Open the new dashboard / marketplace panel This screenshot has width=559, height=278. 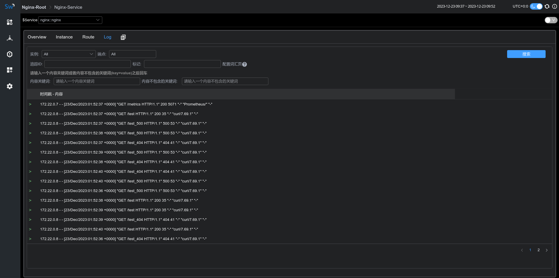point(10,70)
